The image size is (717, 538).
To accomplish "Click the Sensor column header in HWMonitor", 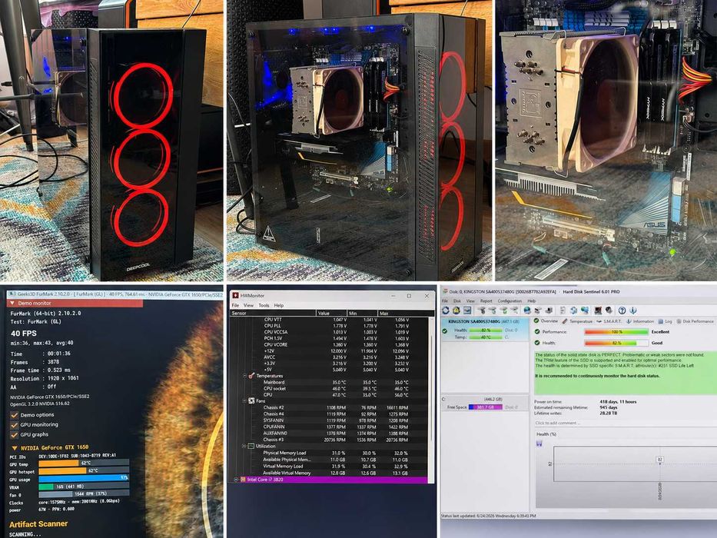I will 273,314.
